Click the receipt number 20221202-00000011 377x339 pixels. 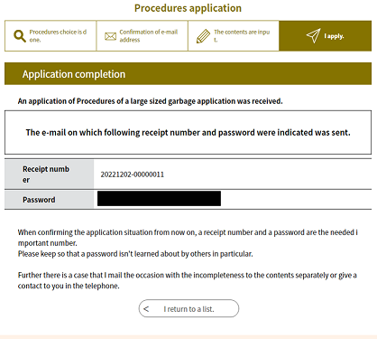133,174
